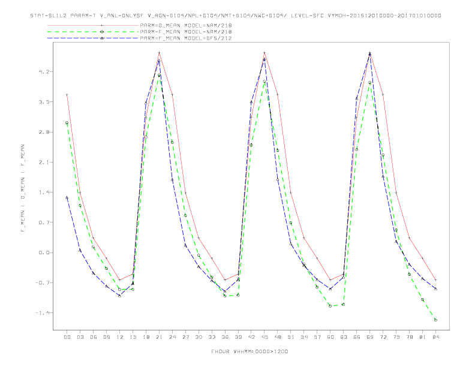Click x-axis tick label 33
The height and width of the screenshot is (367, 475).
pos(212,337)
